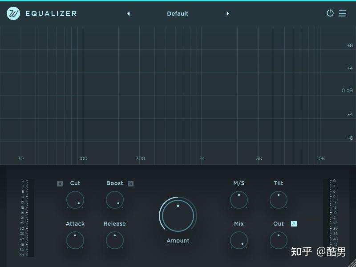Click the Attack knob

(75, 240)
